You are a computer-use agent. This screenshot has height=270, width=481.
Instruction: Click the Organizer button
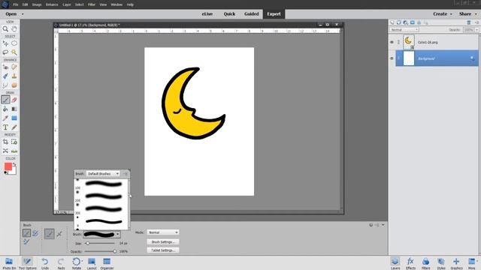[107, 263]
